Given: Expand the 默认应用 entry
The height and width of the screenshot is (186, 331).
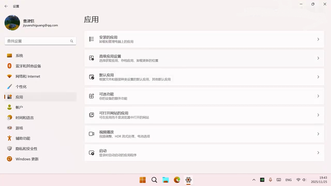Looking at the screenshot, I should 204,77.
